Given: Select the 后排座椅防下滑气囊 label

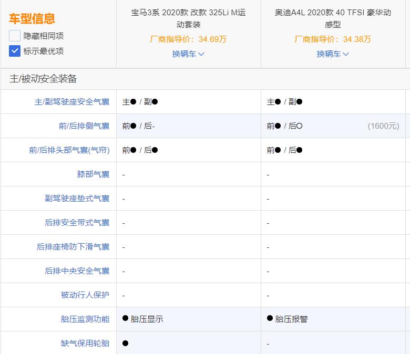Looking at the screenshot, I should click(73, 247).
